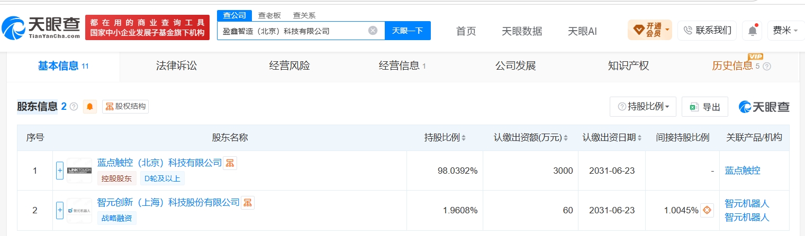This screenshot has height=236, width=805.
Task: Click the Tianyancha logo at top left
Action: pyautogui.click(x=41, y=28)
